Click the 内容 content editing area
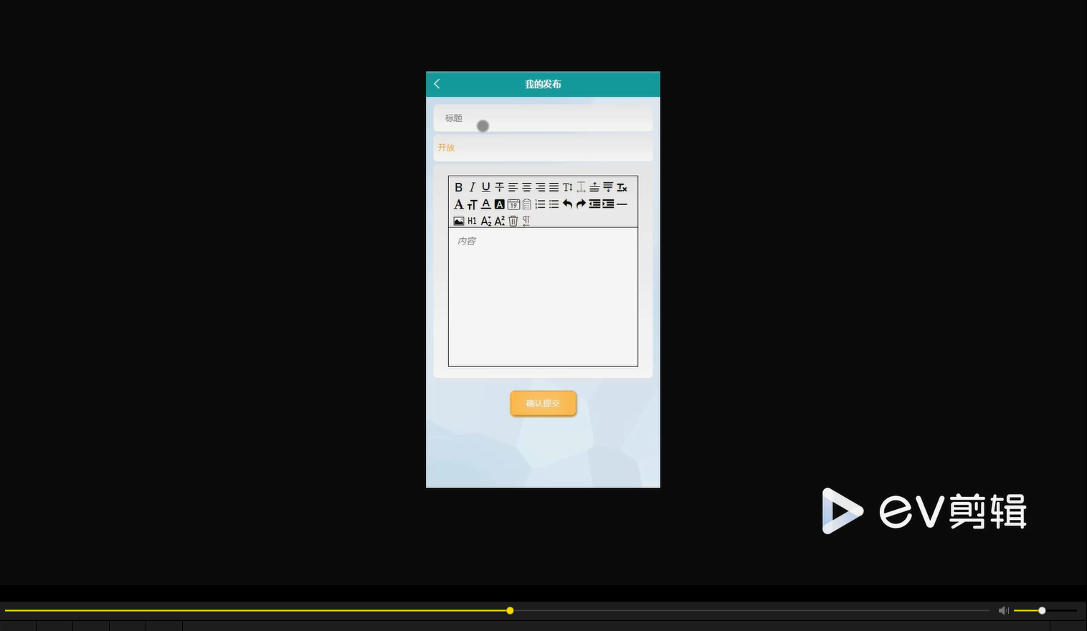 click(x=543, y=297)
